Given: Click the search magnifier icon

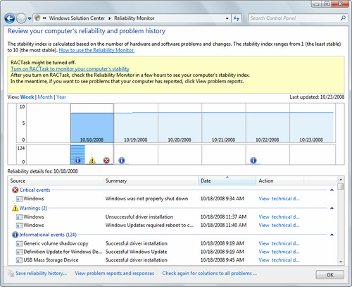Looking at the screenshot, I should pyautogui.click(x=343, y=18).
